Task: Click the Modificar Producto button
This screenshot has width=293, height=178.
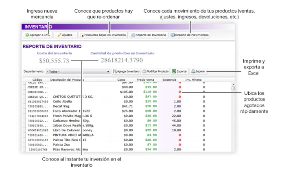Action: (155, 71)
